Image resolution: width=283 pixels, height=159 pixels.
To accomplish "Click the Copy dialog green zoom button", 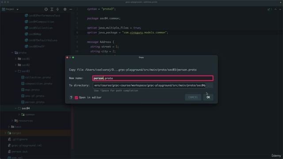I will click(73, 57).
